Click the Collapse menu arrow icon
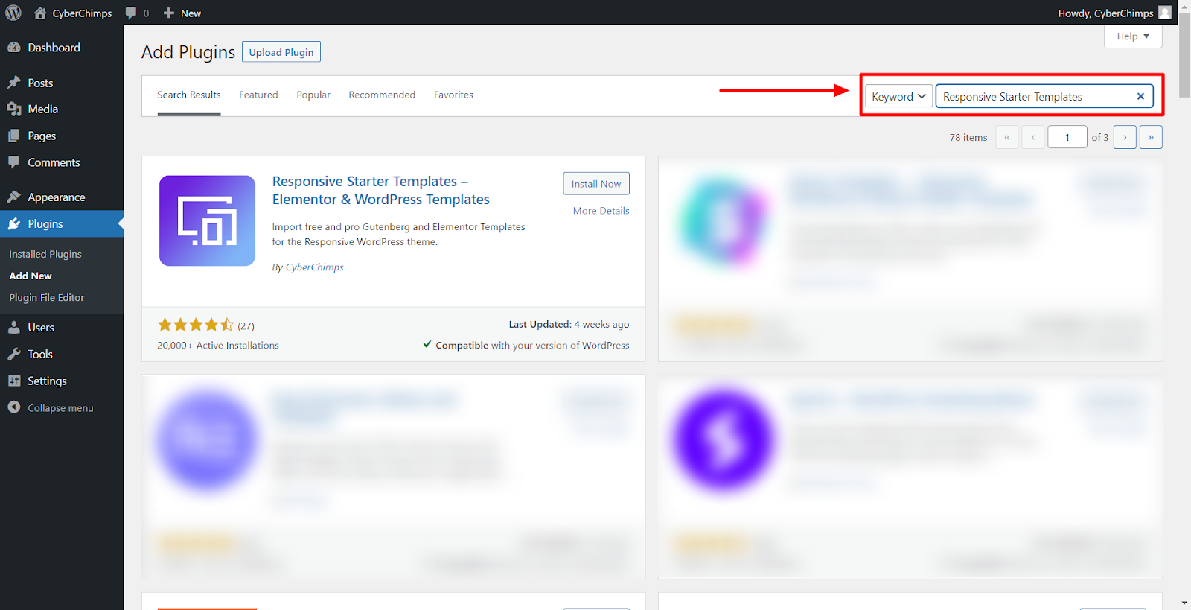This screenshot has width=1191, height=610. 14,407
